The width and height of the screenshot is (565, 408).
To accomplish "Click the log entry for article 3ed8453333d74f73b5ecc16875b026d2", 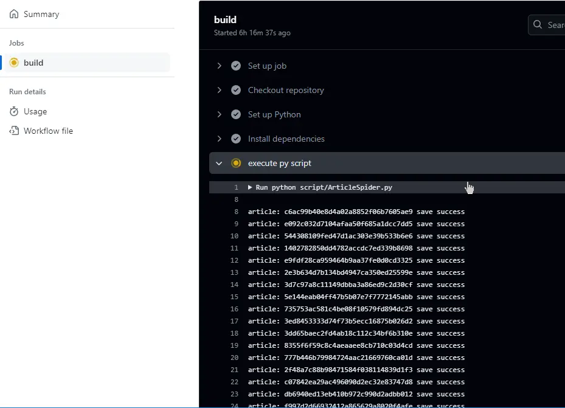I will coord(356,321).
